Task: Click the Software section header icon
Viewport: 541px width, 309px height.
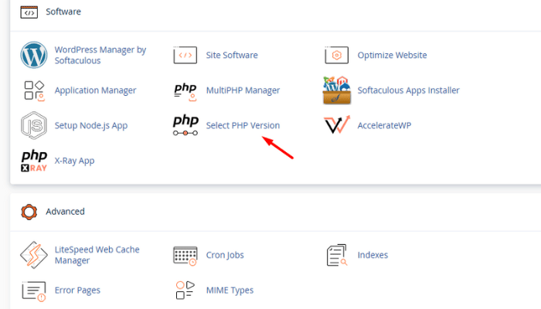Action: (29, 12)
